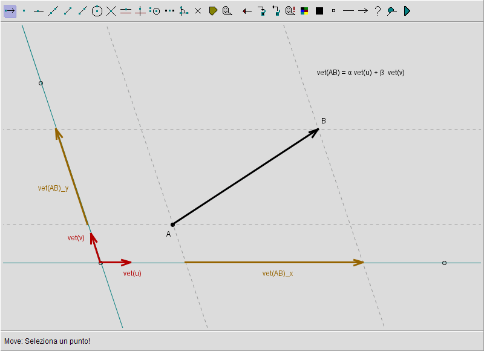
Task: Click the red vet(v) arrow
Action: (x=96, y=248)
